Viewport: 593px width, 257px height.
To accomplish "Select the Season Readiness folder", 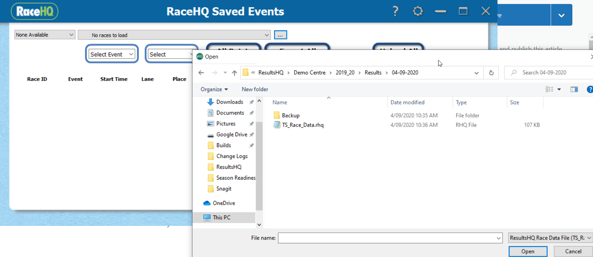I will 236,178.
